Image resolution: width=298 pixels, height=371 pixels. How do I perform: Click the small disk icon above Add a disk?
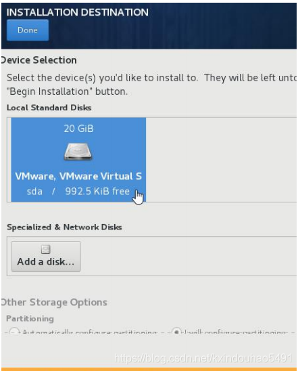(x=46, y=249)
